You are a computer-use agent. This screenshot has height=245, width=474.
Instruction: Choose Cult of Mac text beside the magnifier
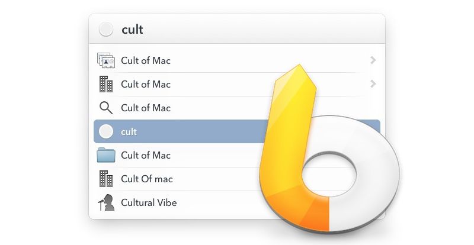click(x=146, y=108)
